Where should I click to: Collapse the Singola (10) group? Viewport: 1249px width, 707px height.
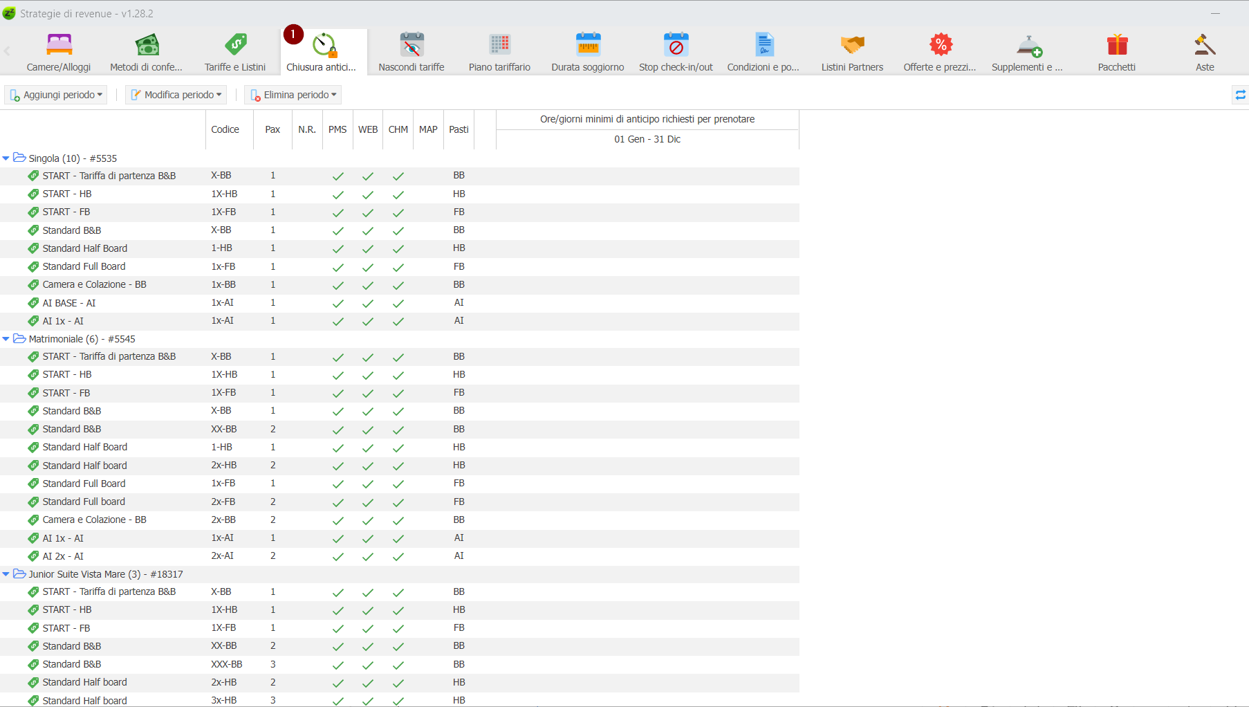click(6, 158)
